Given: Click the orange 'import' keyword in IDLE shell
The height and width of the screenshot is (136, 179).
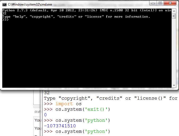Looking at the screenshot, I should [64, 104].
